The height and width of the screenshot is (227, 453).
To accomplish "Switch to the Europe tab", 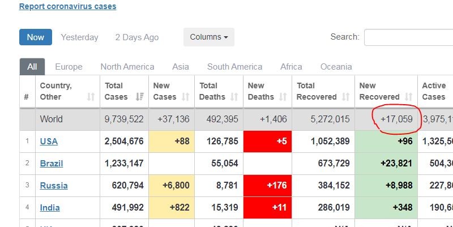I will click(69, 67).
